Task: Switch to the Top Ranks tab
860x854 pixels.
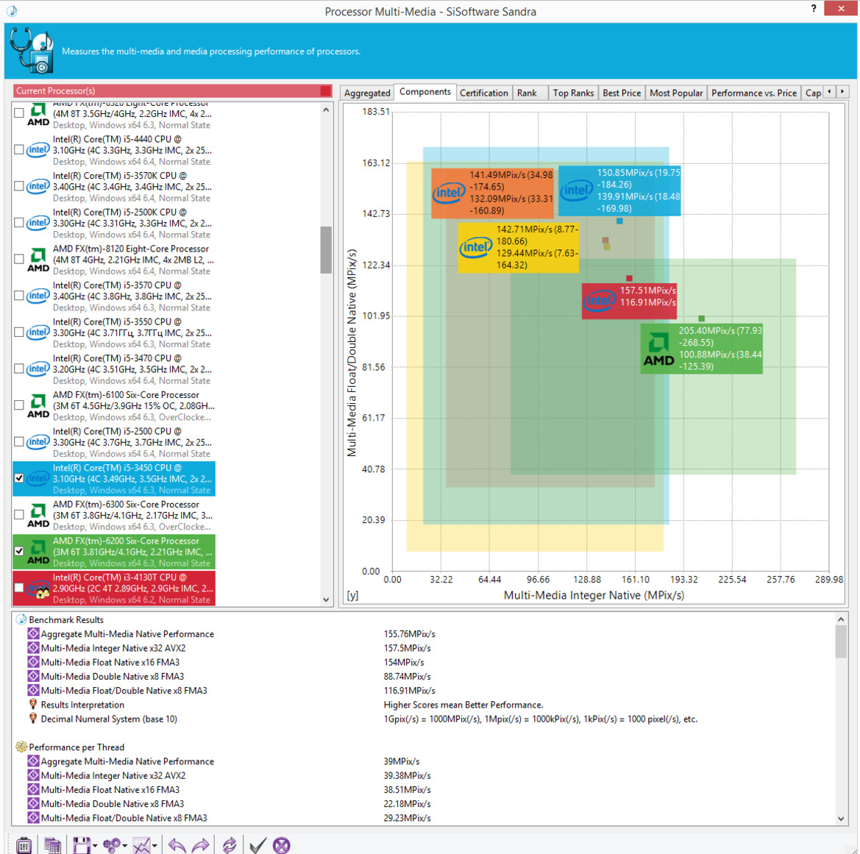Action: [x=573, y=93]
